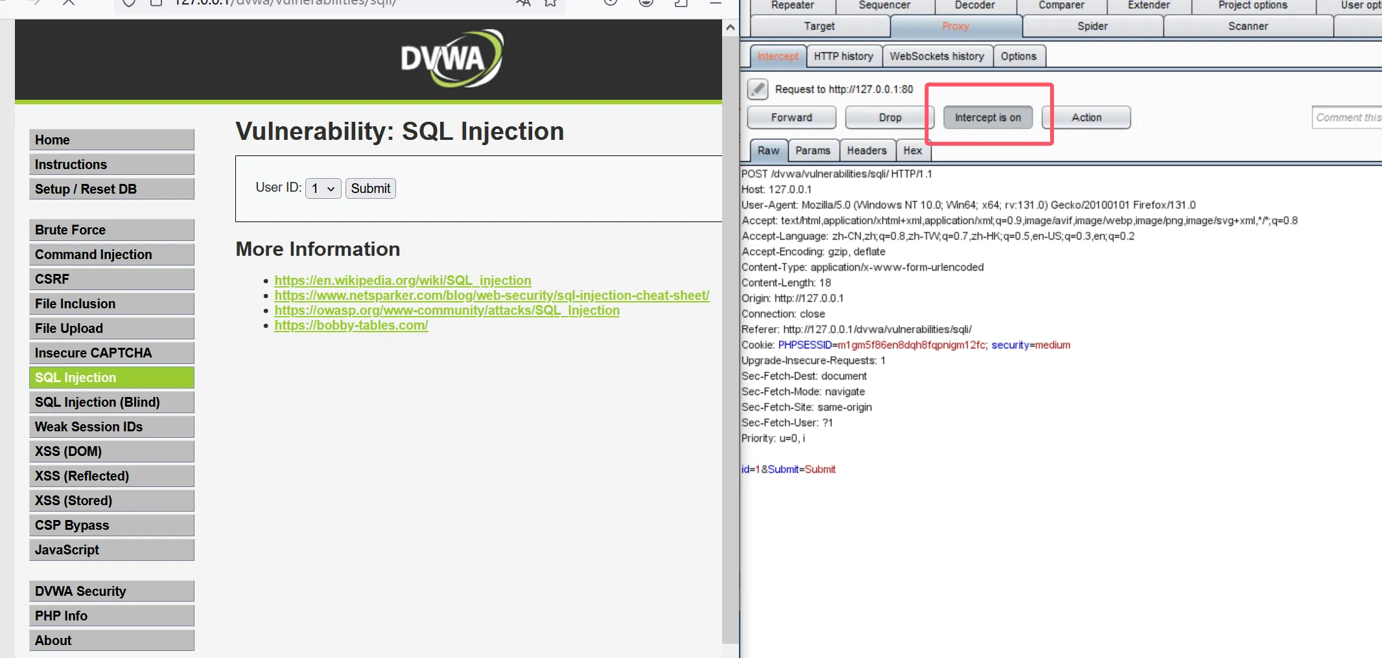Open the SQL Injection (Blind) page
This screenshot has width=1382, height=658.
tap(111, 402)
